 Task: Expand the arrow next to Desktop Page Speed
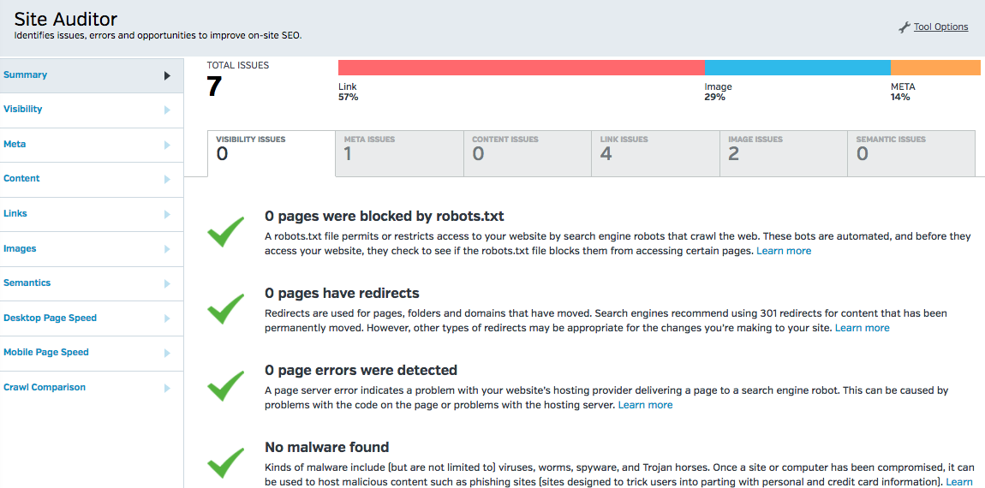167,318
